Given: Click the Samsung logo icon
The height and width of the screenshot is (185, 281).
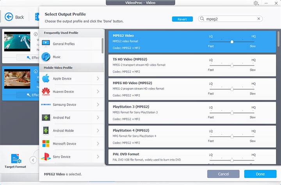Looking at the screenshot, I should 46,104.
